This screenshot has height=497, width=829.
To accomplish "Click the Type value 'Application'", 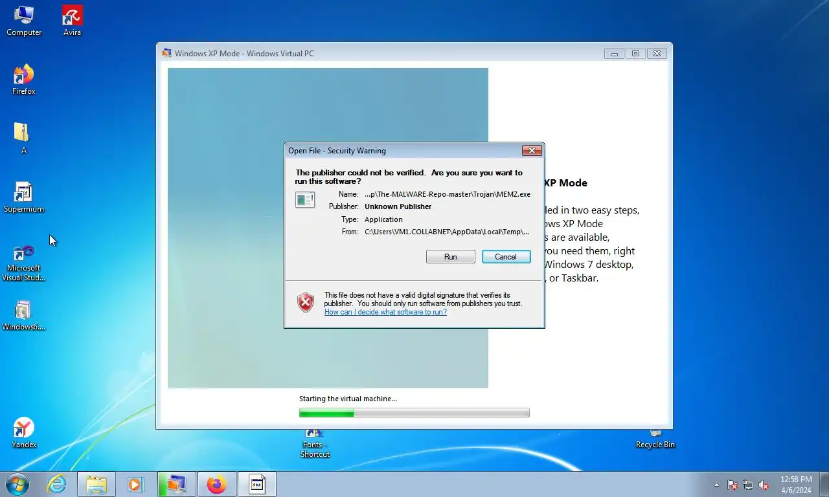I will (x=383, y=219).
